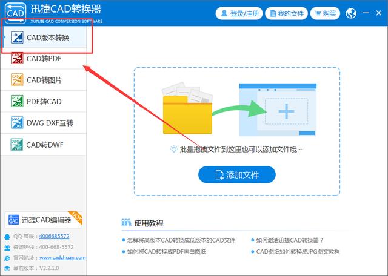Click the lightbulb tip icon
This screenshot has height=276, width=388.
point(174,149)
